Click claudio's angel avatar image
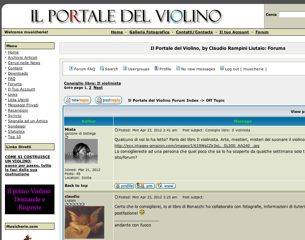Viewport: 305px width, 240px height. point(85,222)
